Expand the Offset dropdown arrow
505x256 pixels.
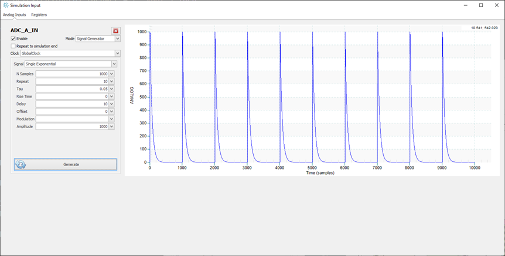(x=111, y=112)
